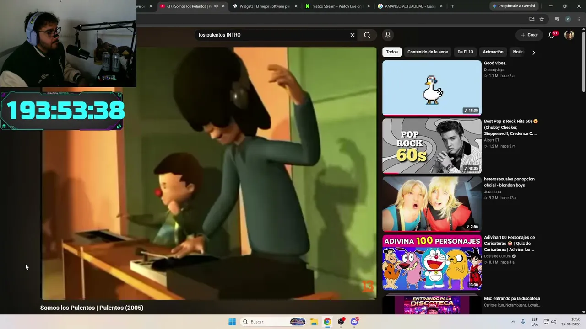Screen dimensions: 586x329
Task: Click the video title 'Somos los Pulentos | Pulentos (2005)'
Action: tap(92, 308)
